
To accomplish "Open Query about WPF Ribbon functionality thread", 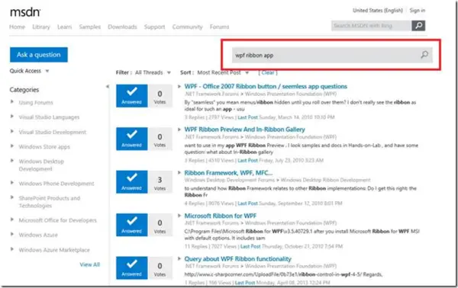I will (x=237, y=259).
